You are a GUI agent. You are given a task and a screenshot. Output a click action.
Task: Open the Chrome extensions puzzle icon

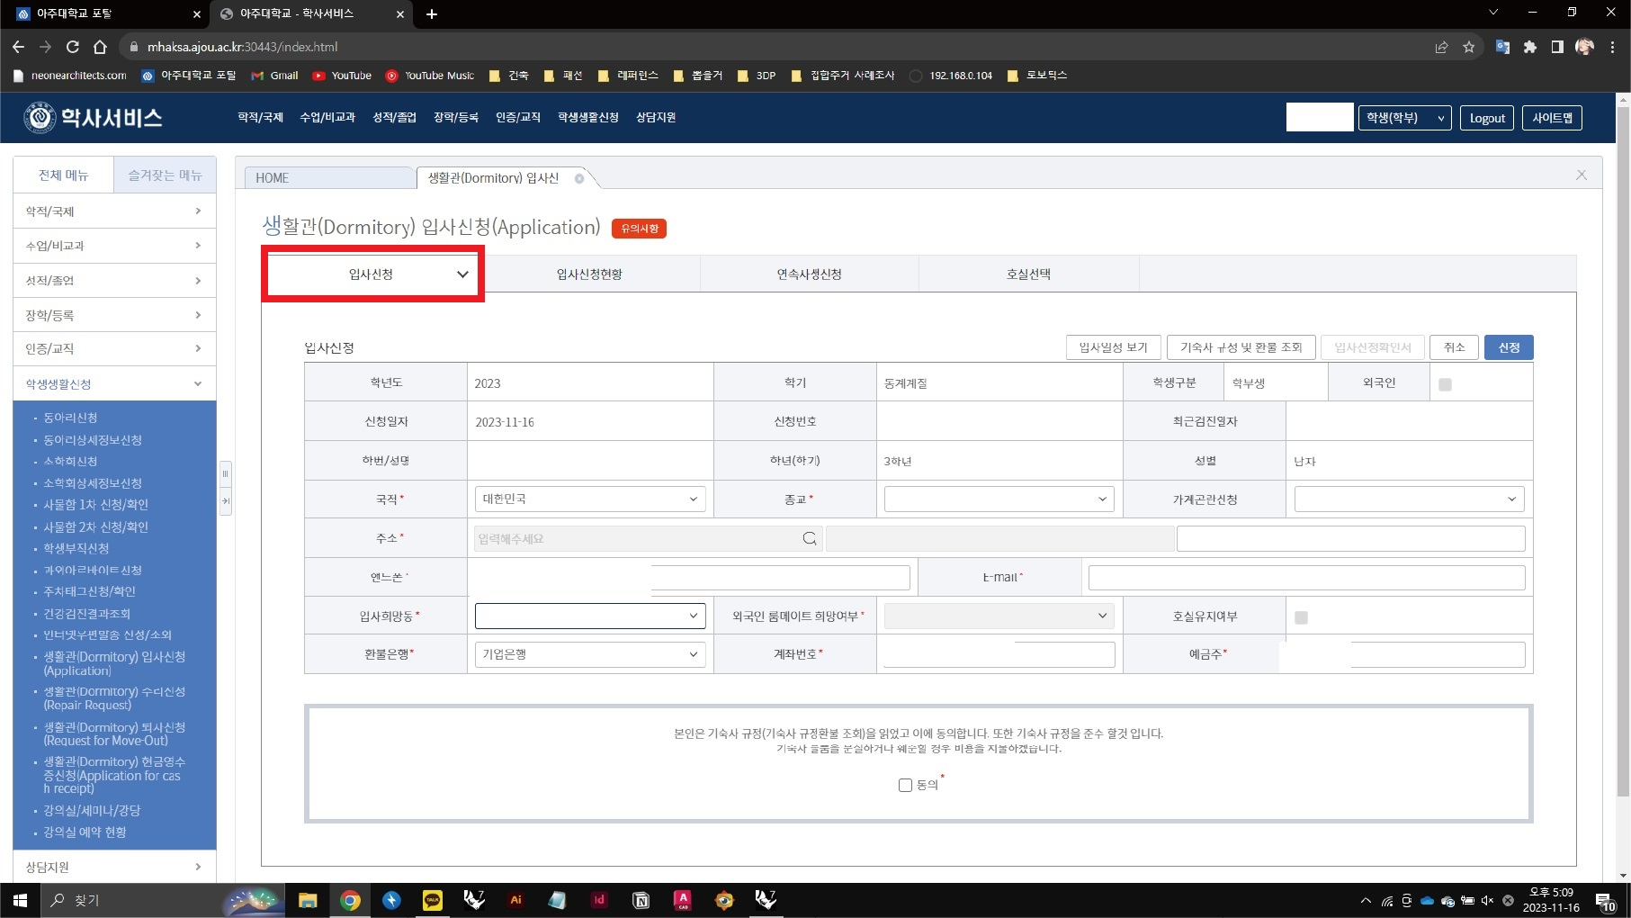pyautogui.click(x=1529, y=47)
